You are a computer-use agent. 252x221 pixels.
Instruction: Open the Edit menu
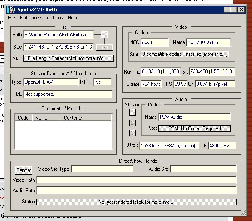24,18
